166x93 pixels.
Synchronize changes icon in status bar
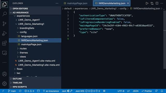coord(20,91)
